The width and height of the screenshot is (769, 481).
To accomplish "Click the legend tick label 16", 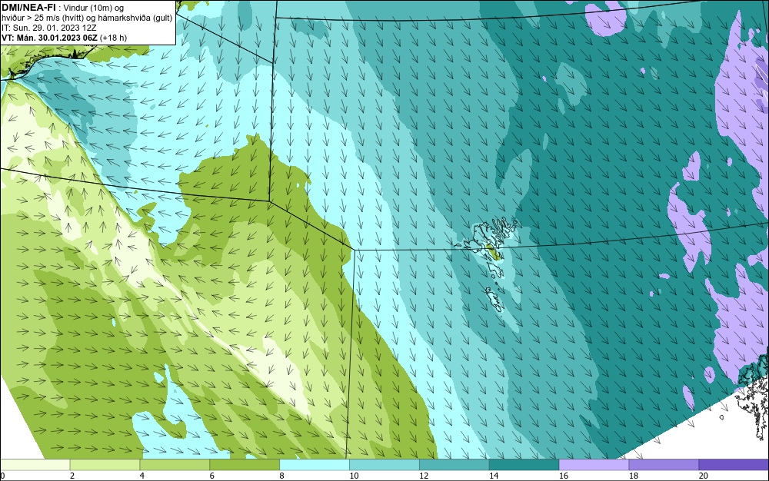I will [564, 476].
